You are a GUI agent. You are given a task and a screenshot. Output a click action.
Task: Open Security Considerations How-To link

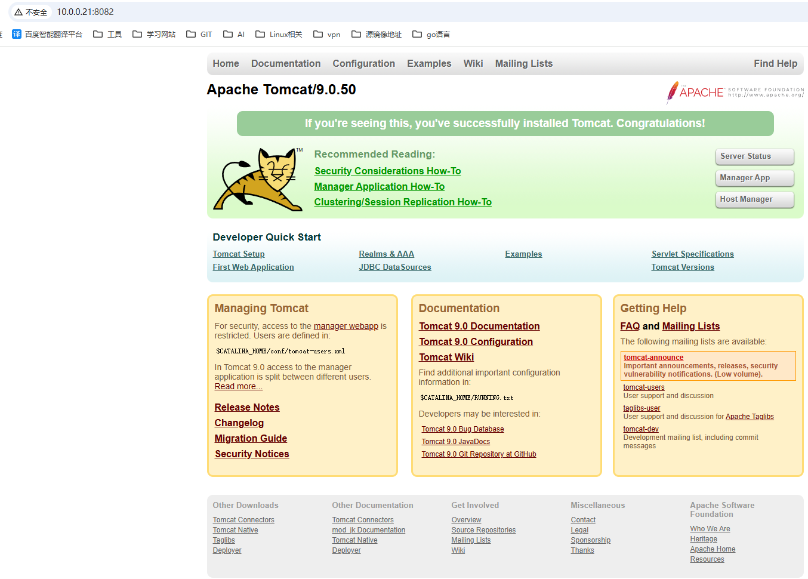[388, 171]
